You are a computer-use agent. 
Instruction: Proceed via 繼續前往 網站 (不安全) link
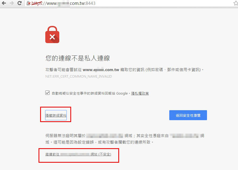tap(78, 154)
